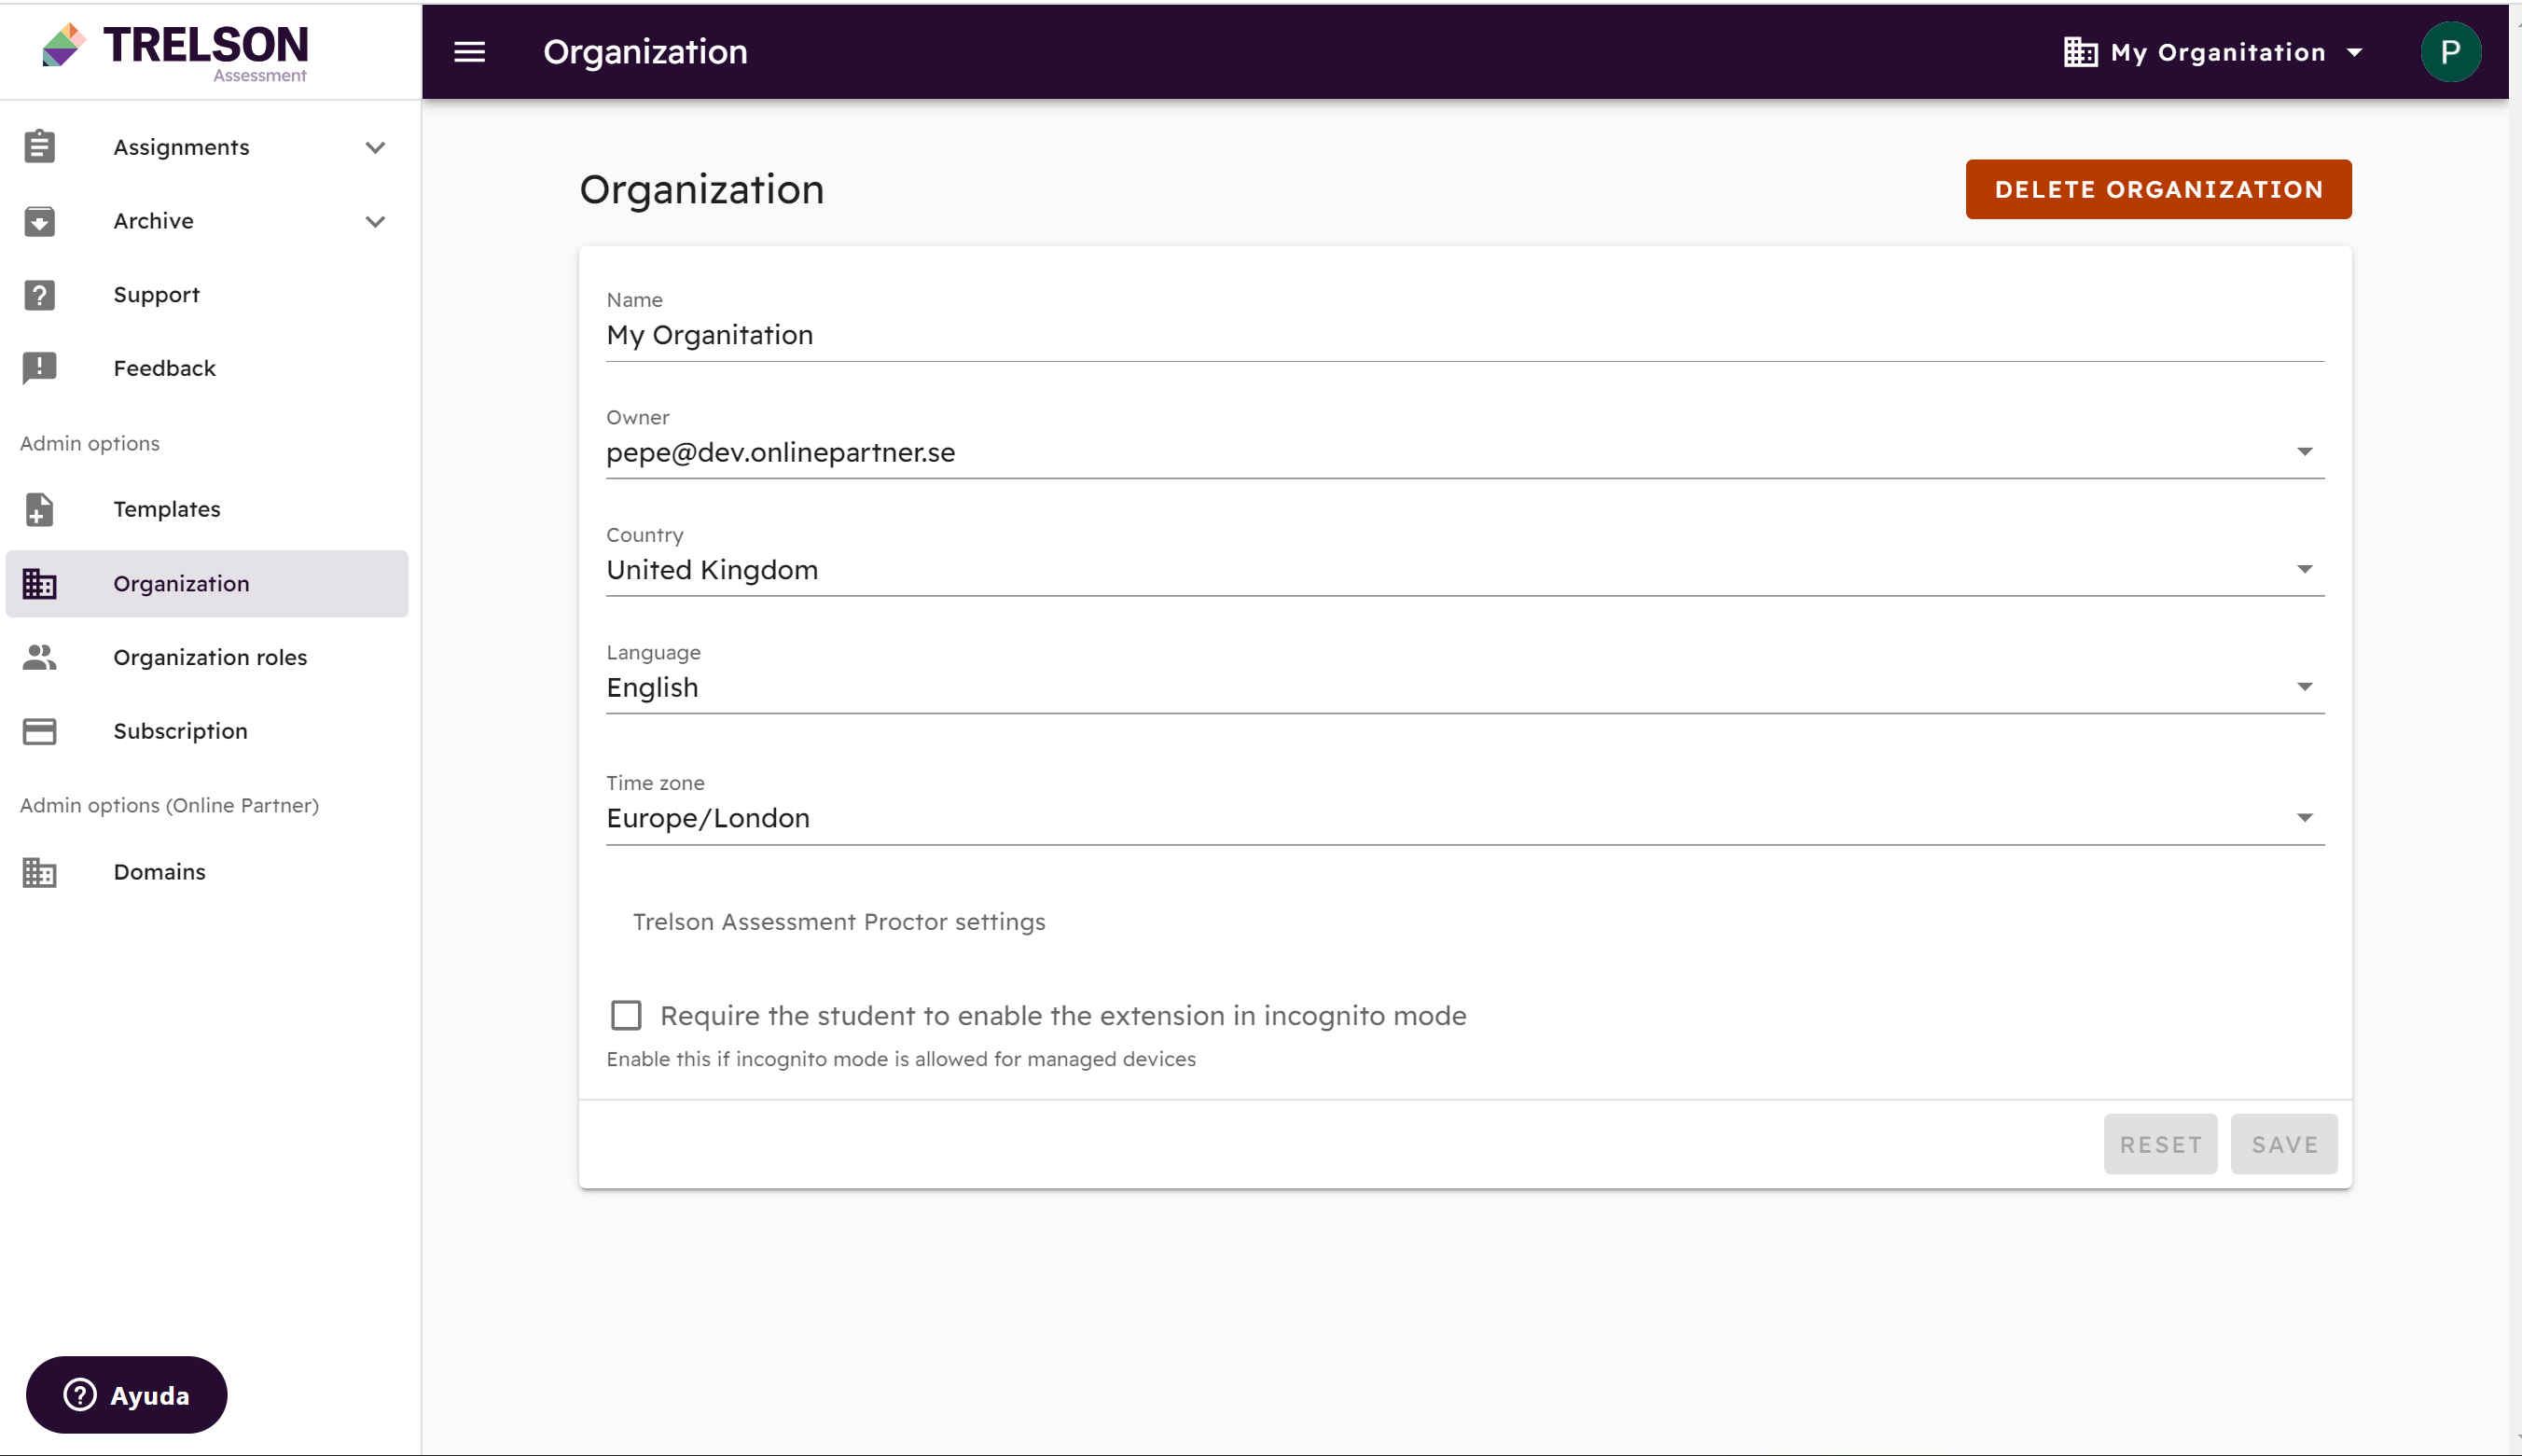Click the Organization page heading
The width and height of the screenshot is (2522, 1456).
click(x=701, y=190)
